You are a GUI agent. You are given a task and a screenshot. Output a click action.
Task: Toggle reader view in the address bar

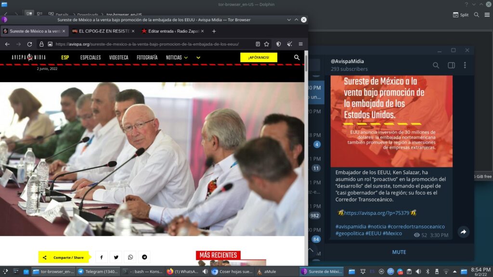tap(258, 44)
